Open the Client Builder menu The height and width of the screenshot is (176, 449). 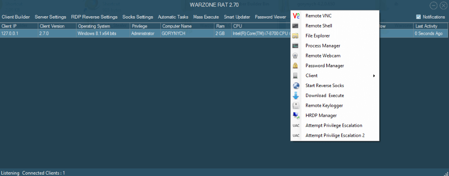click(16, 17)
